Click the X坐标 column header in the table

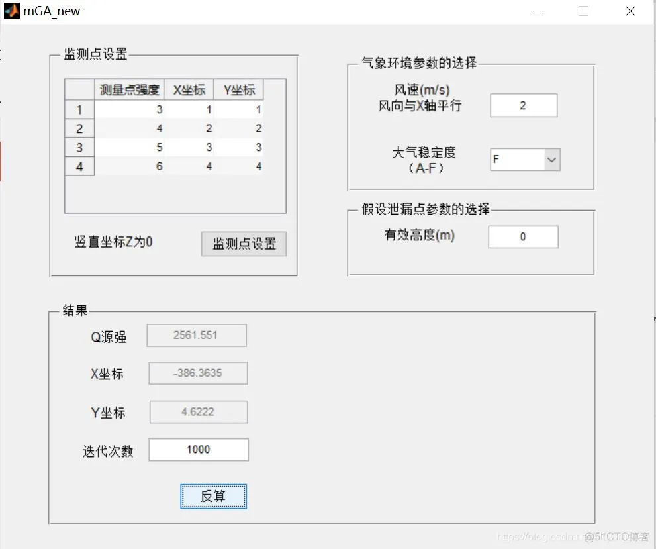[x=189, y=89]
